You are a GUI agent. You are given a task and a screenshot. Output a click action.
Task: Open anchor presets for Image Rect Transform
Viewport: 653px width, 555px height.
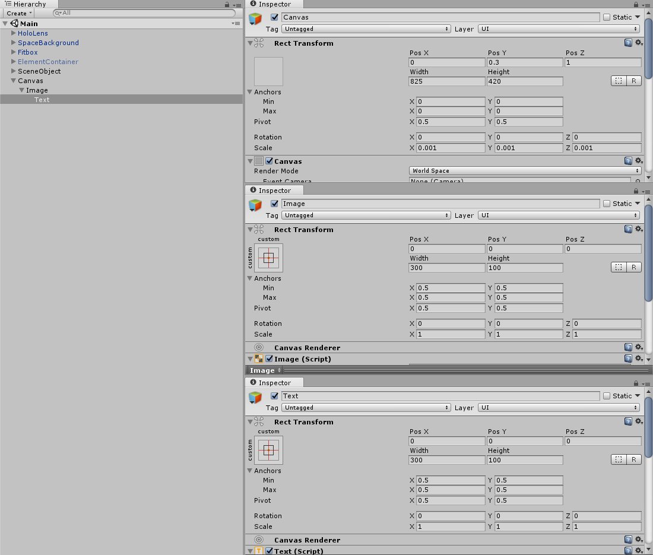(x=268, y=258)
